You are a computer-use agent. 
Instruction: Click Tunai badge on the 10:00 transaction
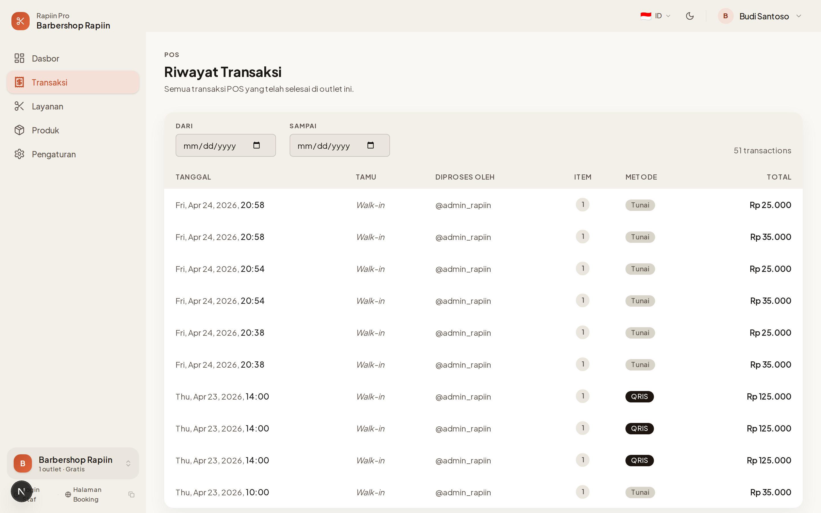pyautogui.click(x=640, y=492)
